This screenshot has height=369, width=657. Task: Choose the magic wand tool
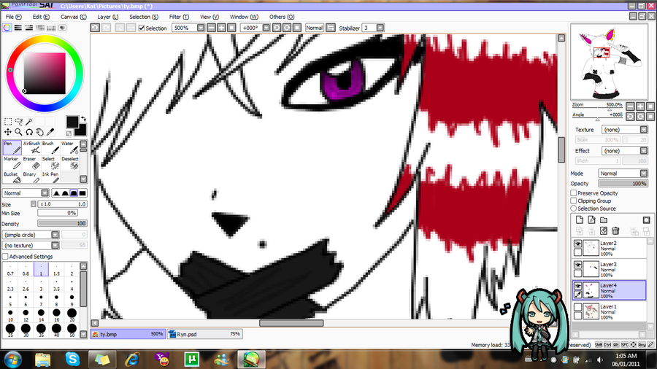coord(29,122)
